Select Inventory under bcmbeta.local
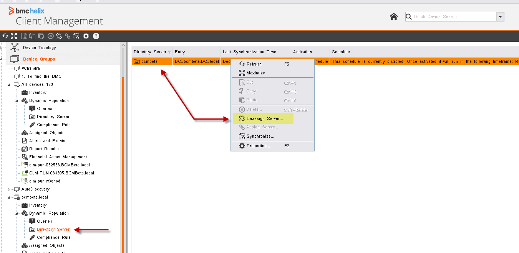This screenshot has width=519, height=253. (x=38, y=205)
